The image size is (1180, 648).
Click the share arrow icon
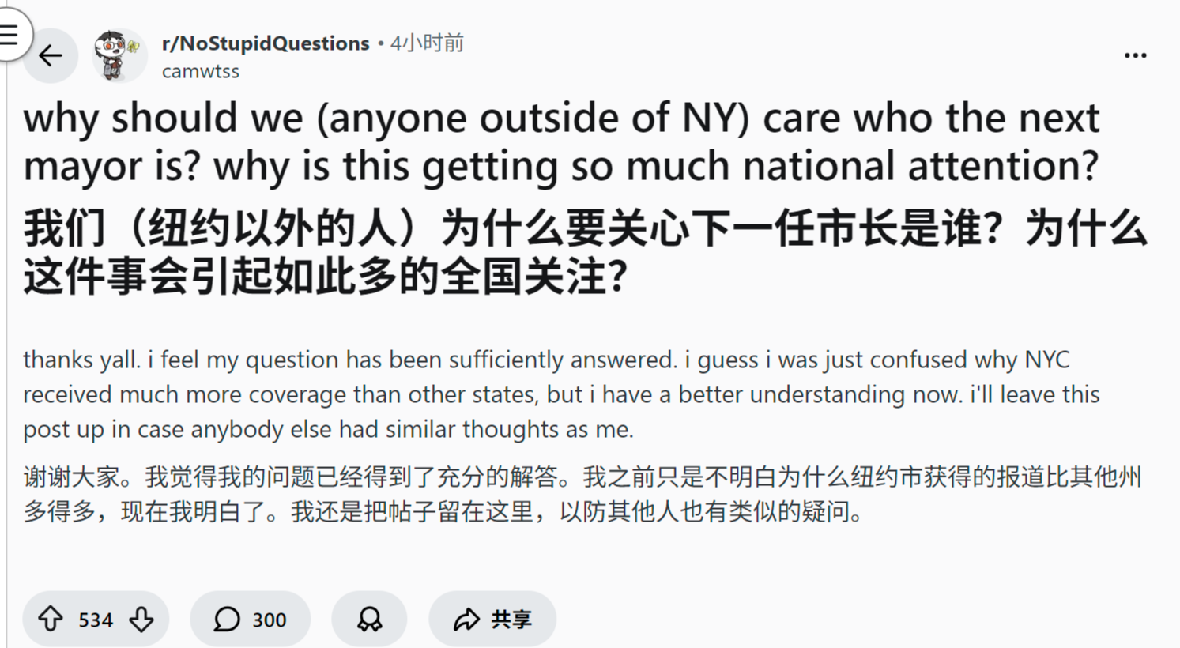click(x=466, y=619)
